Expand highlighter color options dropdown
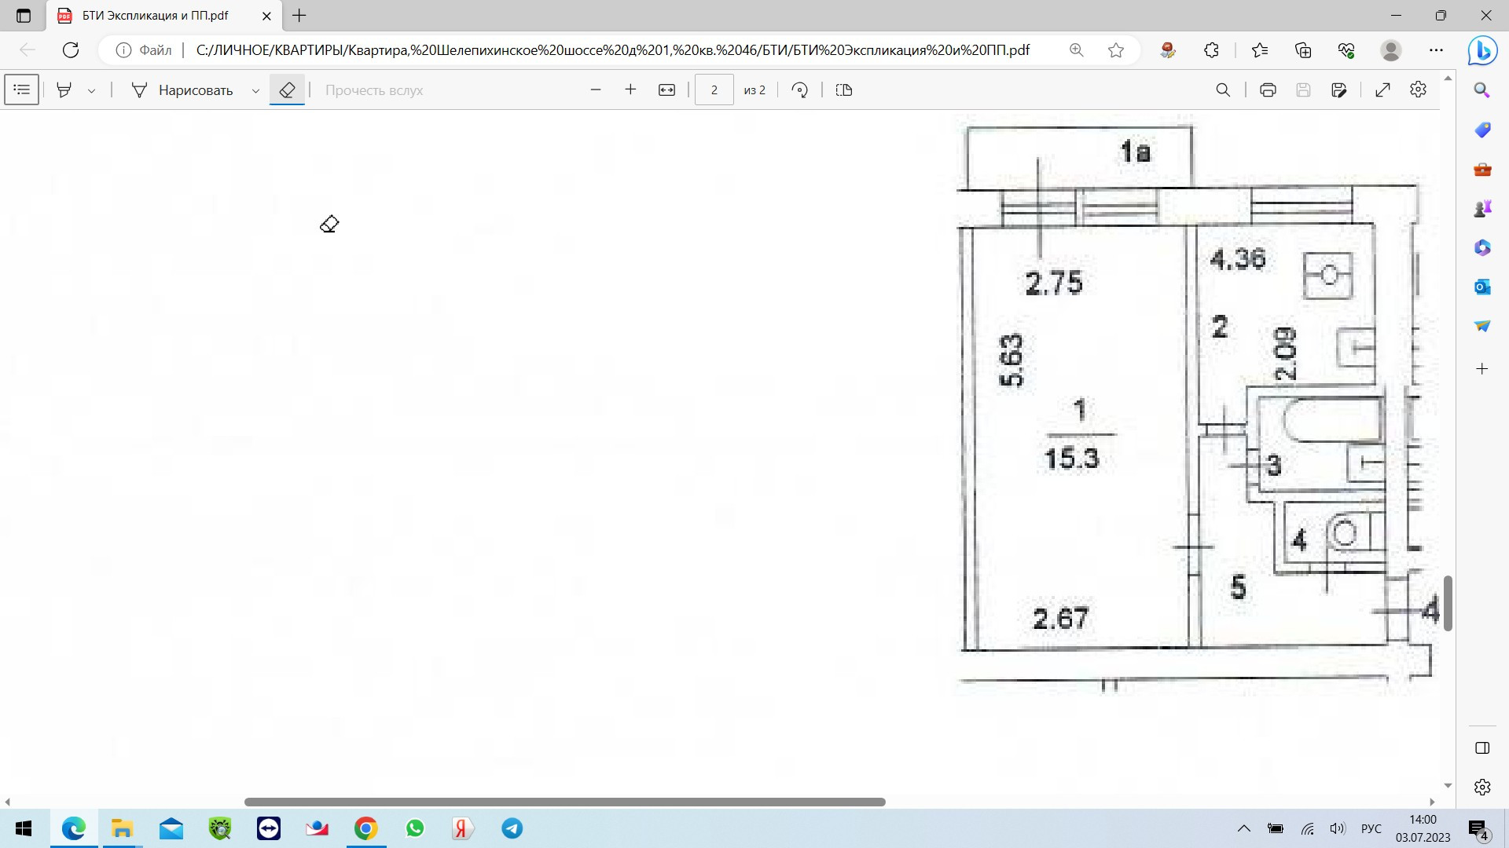This screenshot has height=848, width=1509. [92, 91]
